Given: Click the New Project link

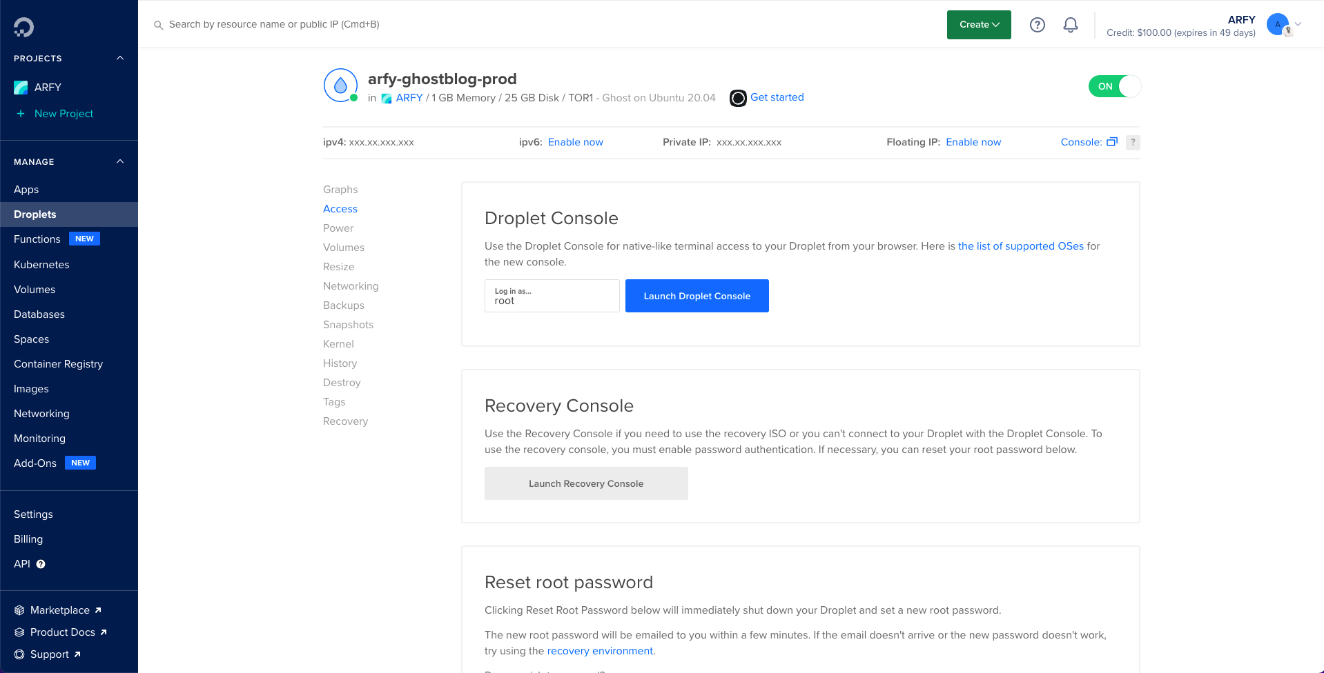Looking at the screenshot, I should coord(64,114).
